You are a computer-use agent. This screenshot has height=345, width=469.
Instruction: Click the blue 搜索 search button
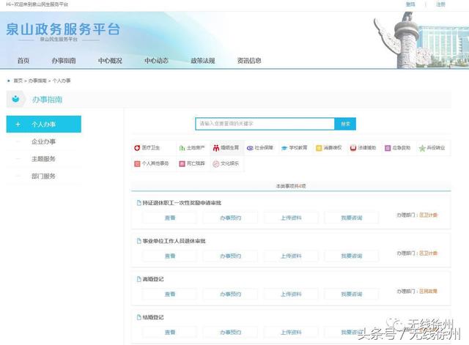coord(345,124)
